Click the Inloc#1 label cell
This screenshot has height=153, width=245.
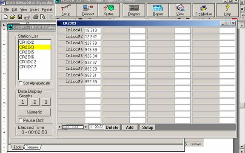tap(71, 30)
